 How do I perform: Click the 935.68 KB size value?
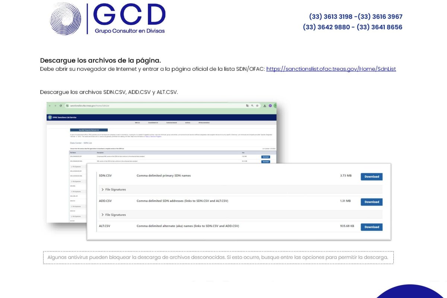point(347,226)
